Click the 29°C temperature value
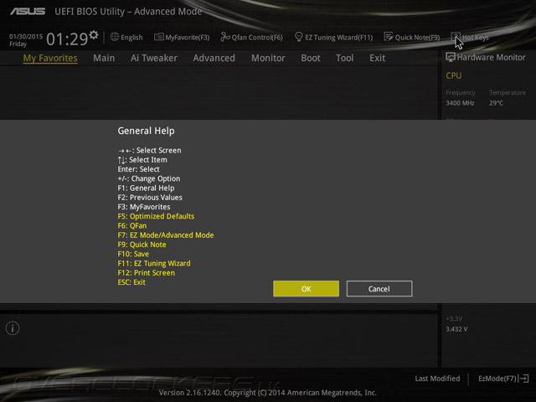 (x=496, y=103)
